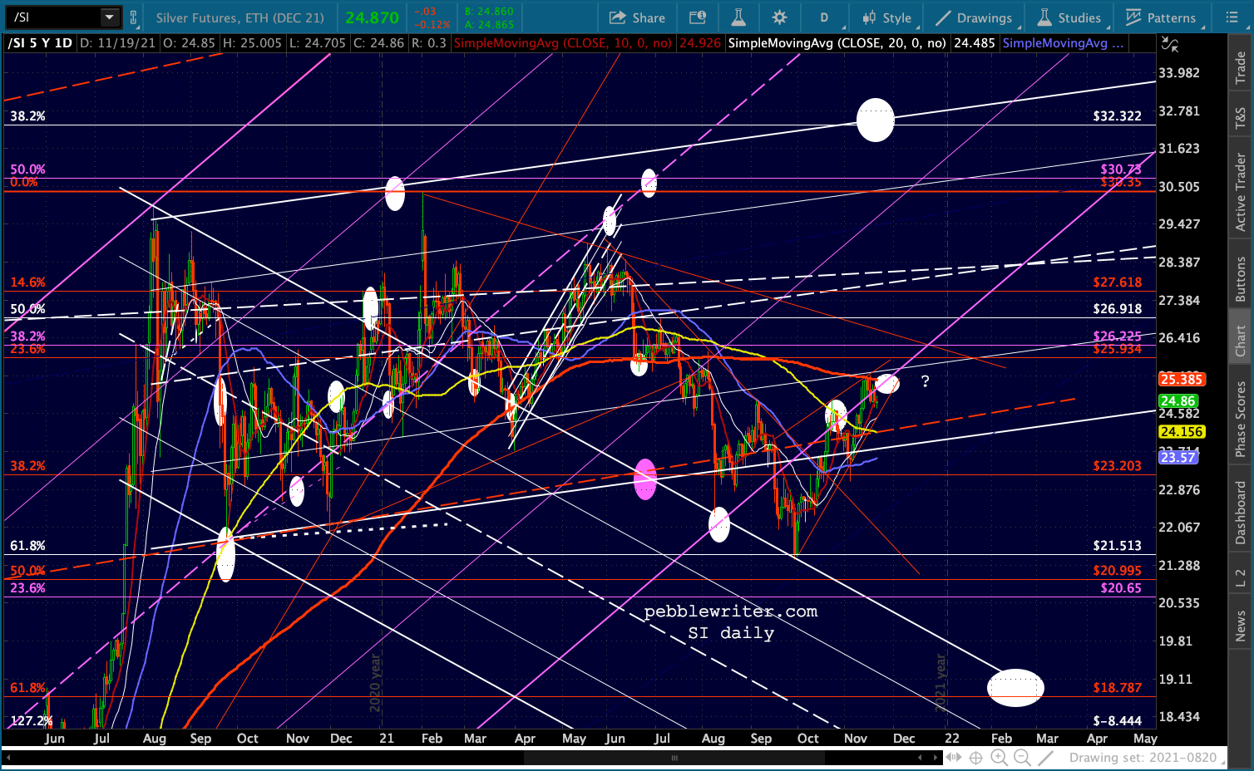1254x771 pixels.
Task: Click the zoom out magnifier icon
Action: [1022, 758]
